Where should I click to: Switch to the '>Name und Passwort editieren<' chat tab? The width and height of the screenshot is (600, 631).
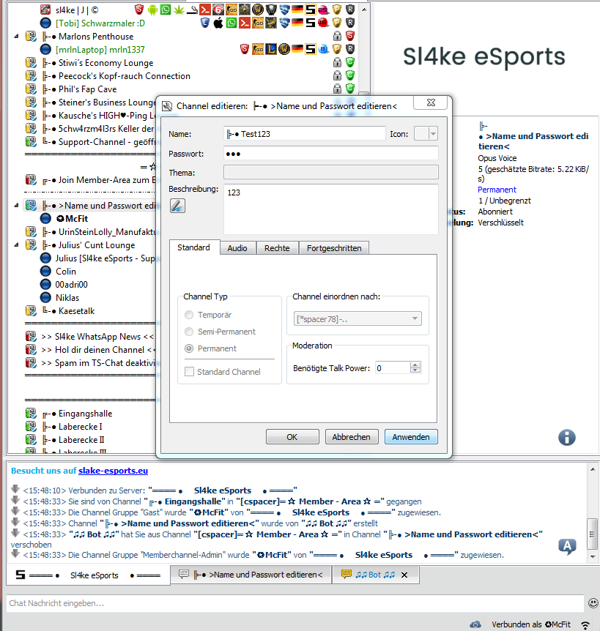[251, 575]
